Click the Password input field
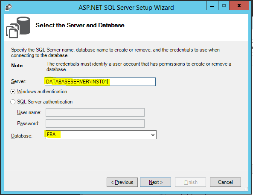Image resolution: width=253 pixels, height=195 pixels. tap(95, 123)
